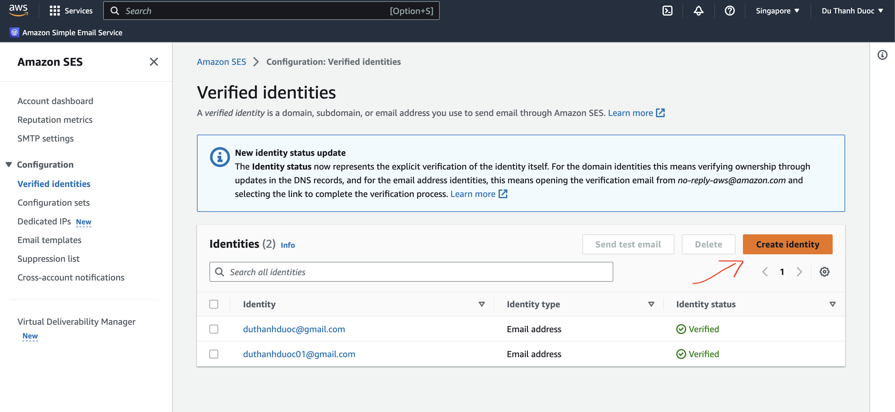The height and width of the screenshot is (412, 895).
Task: Open Dedicated IPs
Action: pyautogui.click(x=44, y=221)
